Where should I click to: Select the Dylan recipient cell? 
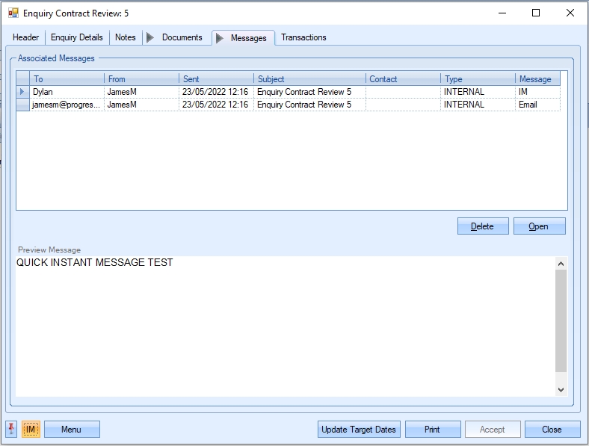[67, 92]
